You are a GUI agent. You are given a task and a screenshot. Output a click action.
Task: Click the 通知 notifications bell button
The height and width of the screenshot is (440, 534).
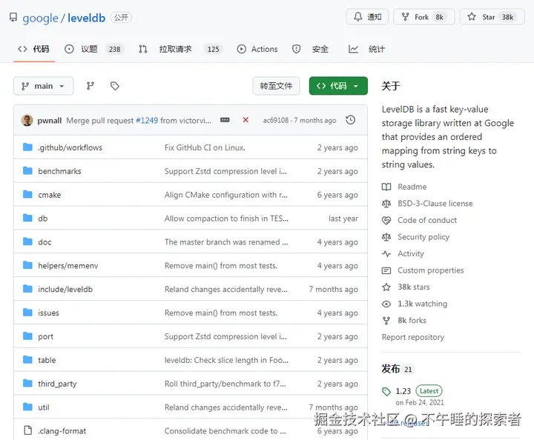(367, 16)
